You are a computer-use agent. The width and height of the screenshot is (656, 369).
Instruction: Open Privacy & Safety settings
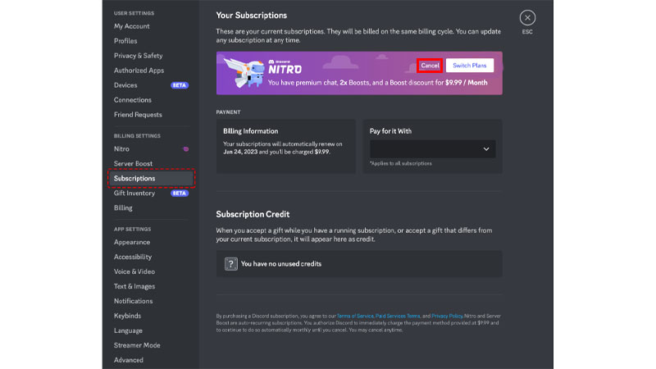pos(138,56)
